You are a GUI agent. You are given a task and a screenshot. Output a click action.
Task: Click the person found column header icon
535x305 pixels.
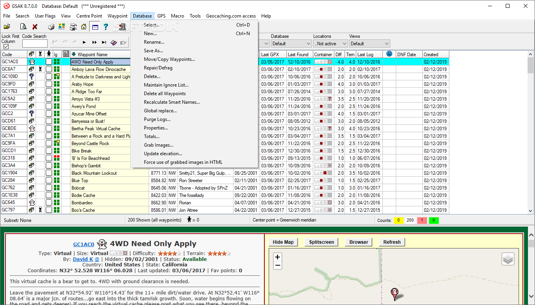(x=49, y=54)
